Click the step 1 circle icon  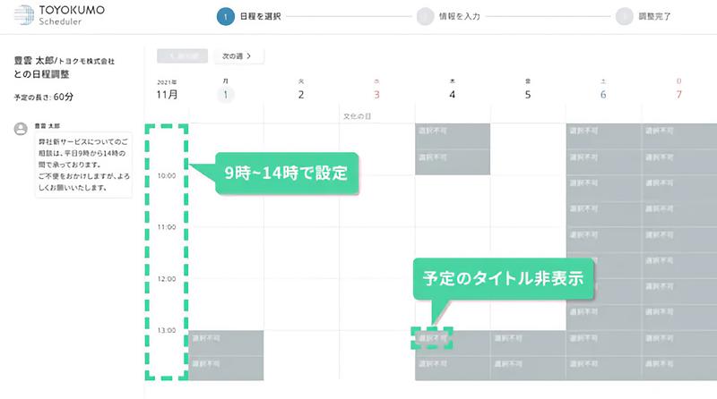click(226, 16)
